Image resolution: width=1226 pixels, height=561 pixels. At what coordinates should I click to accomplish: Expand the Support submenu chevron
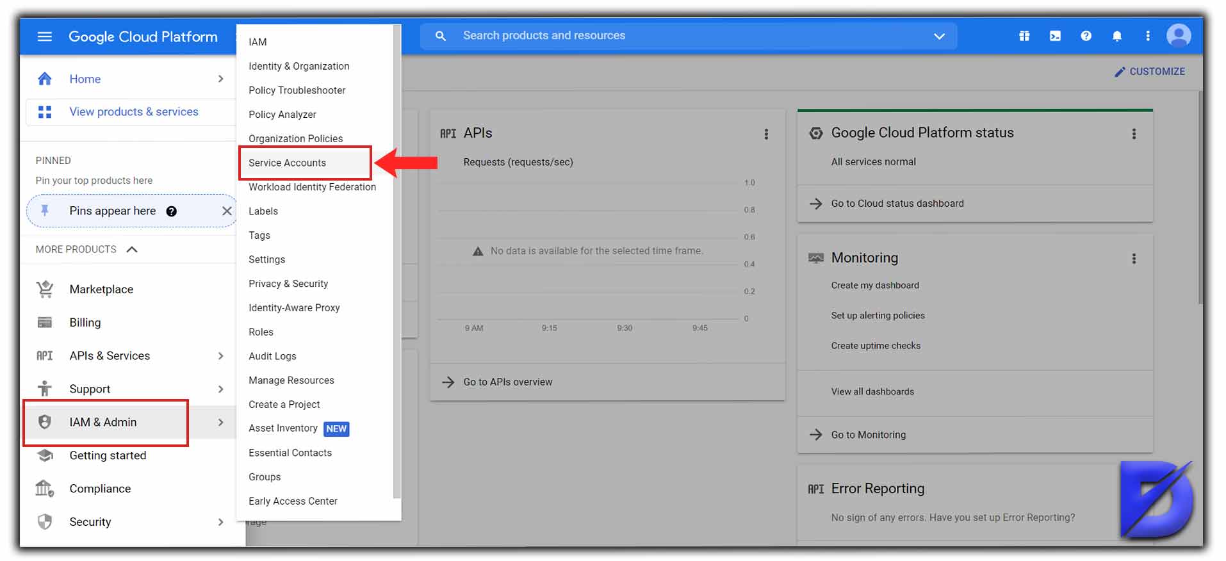point(220,389)
